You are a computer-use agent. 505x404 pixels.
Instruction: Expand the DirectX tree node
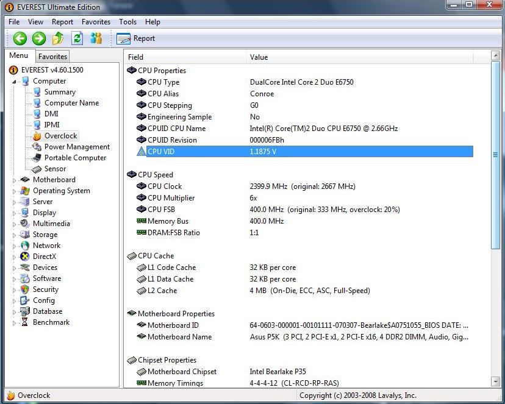[14, 257]
